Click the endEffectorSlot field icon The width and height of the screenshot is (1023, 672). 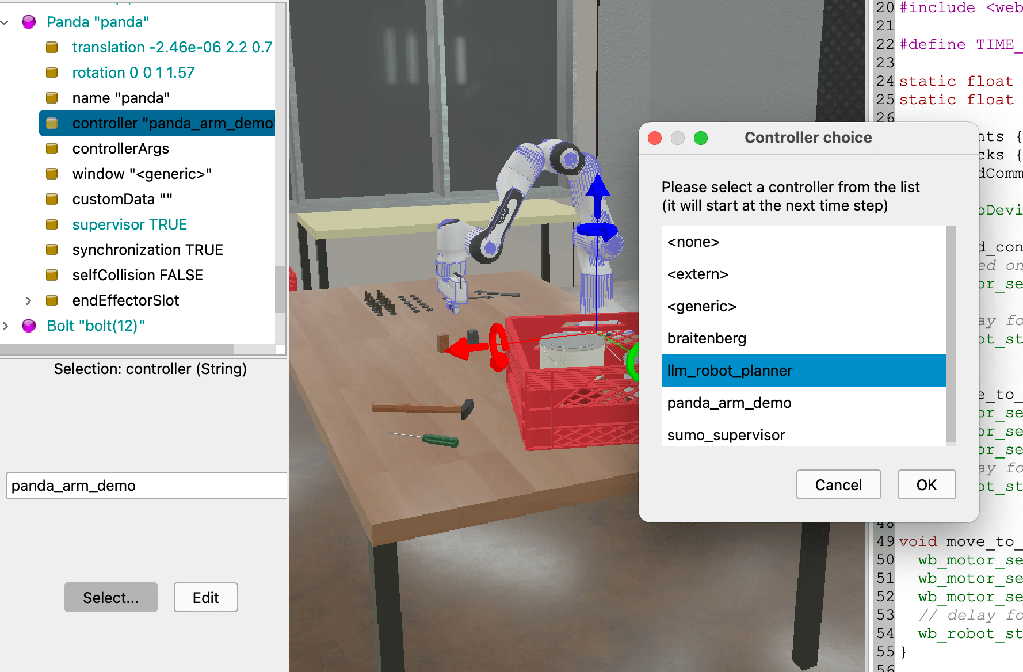pyautogui.click(x=52, y=300)
